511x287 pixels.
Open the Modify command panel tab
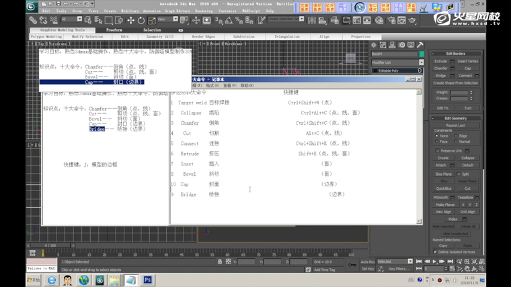[x=383, y=45]
